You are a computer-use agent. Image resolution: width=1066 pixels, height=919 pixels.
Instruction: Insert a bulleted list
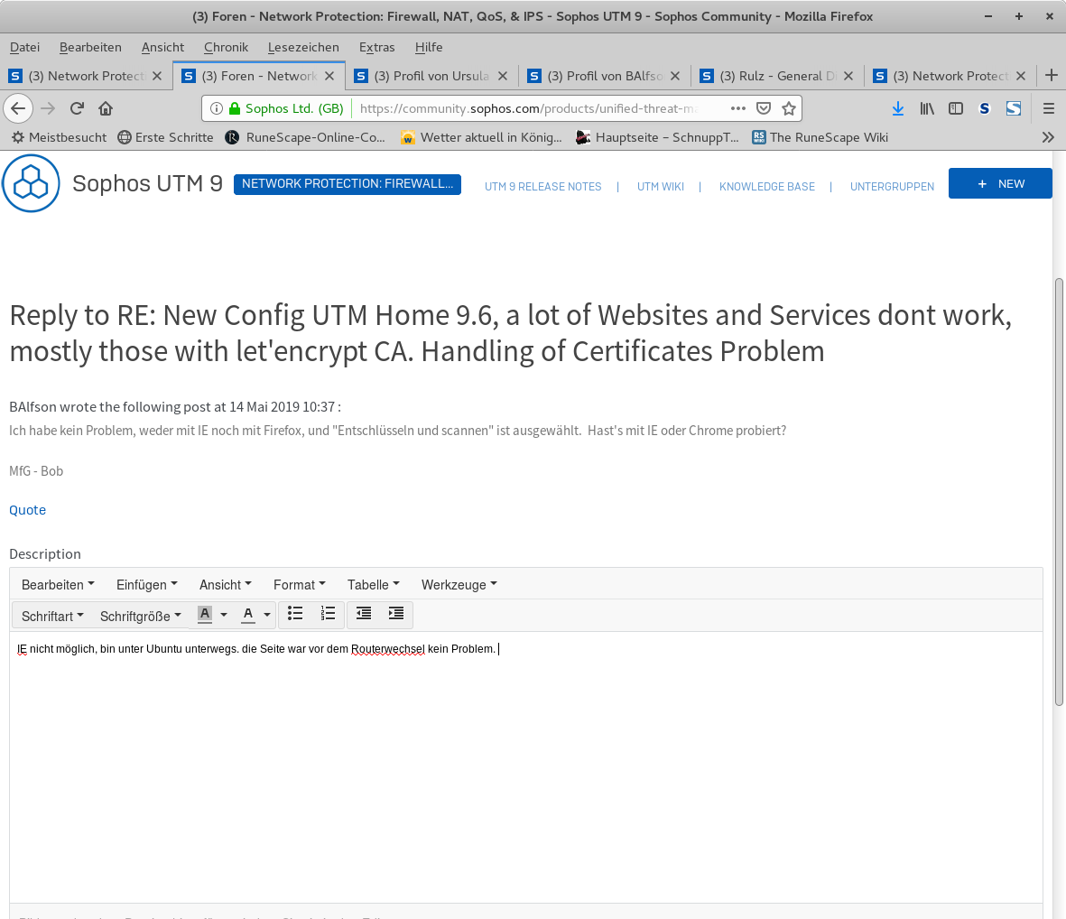(x=295, y=614)
